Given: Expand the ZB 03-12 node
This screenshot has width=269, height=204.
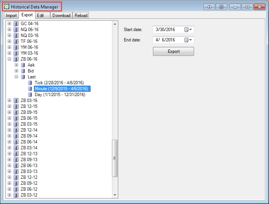Looking at the screenshot, I should pyautogui.click(x=10, y=195).
